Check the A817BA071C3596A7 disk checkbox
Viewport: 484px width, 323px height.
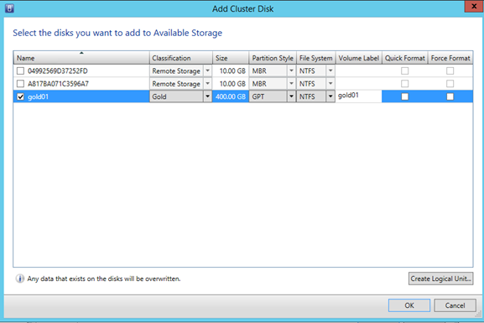tap(20, 84)
